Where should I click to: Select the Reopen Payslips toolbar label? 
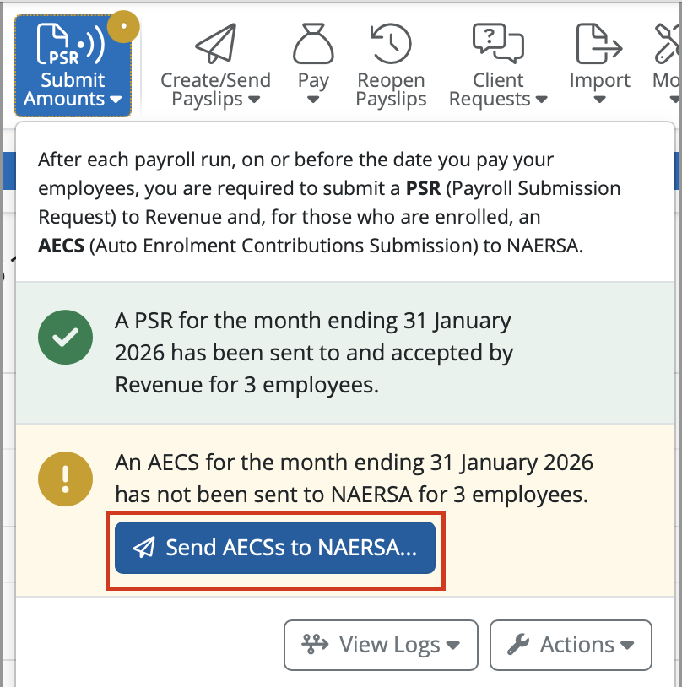click(x=391, y=89)
